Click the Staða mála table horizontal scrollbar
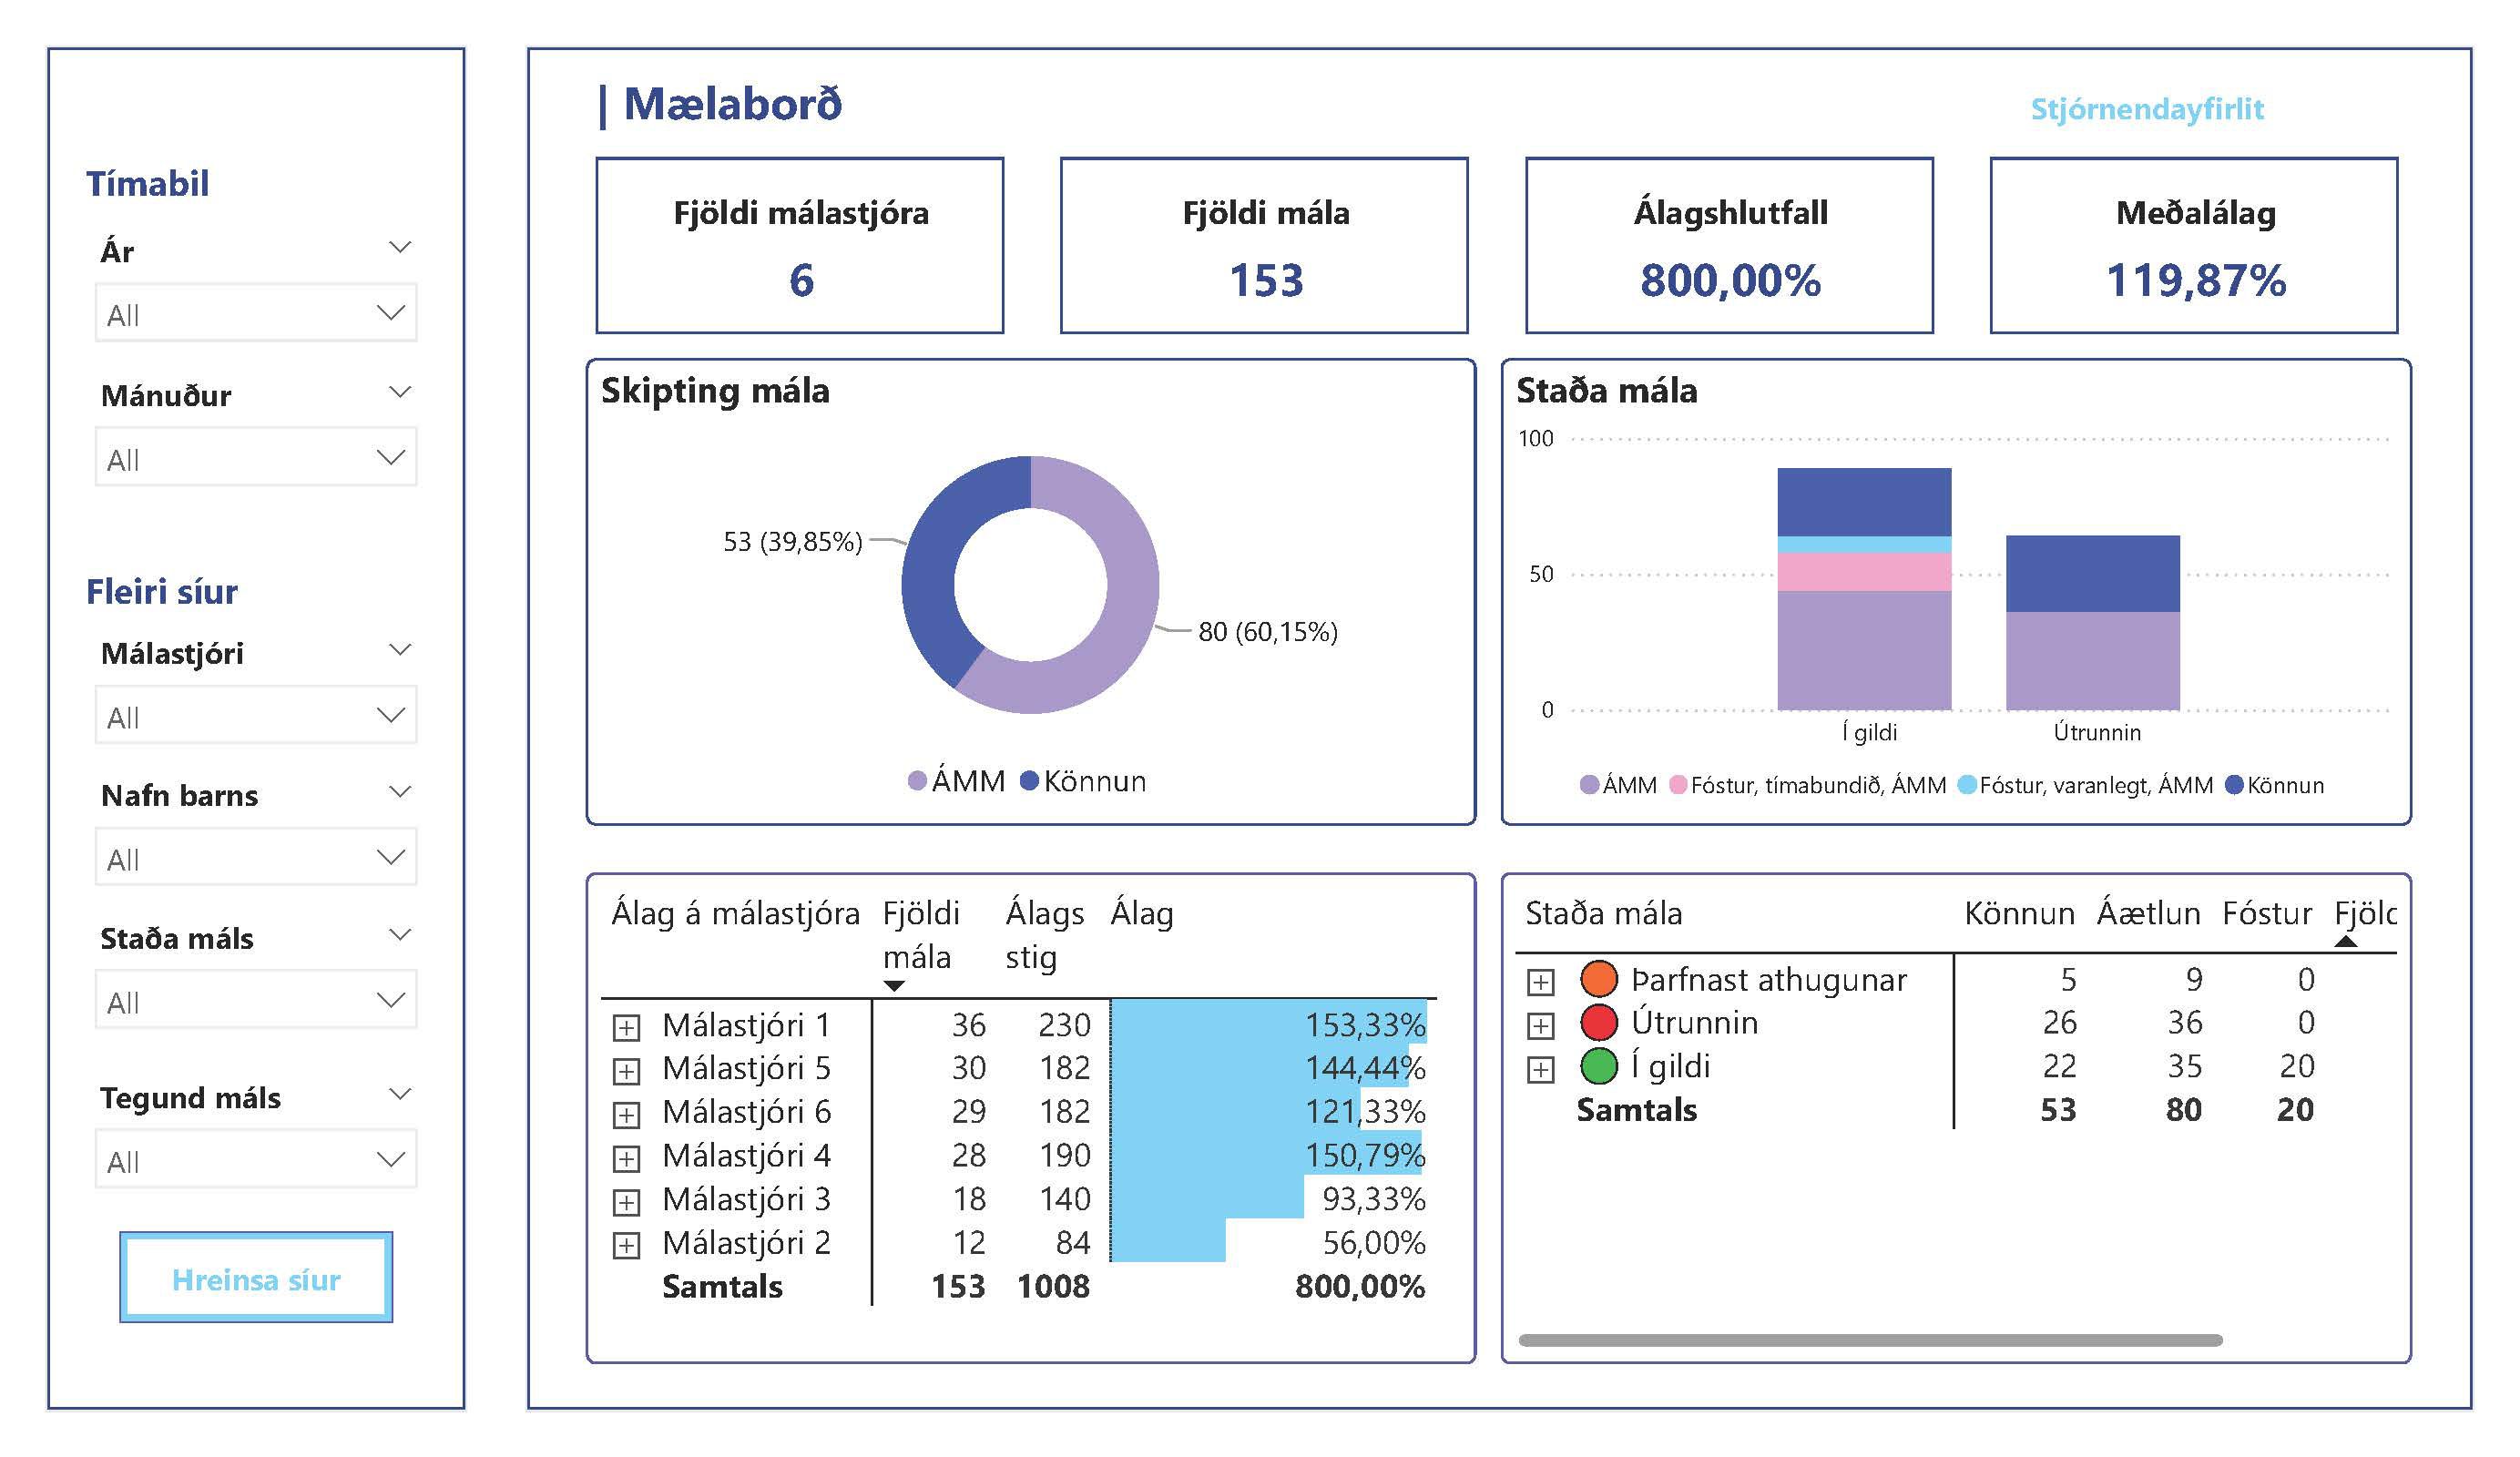This screenshot has width=2520, height=1457. [1870, 1340]
